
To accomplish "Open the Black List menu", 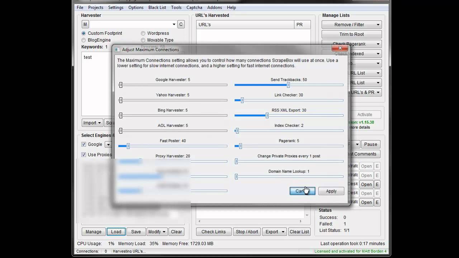I will 157,8.
